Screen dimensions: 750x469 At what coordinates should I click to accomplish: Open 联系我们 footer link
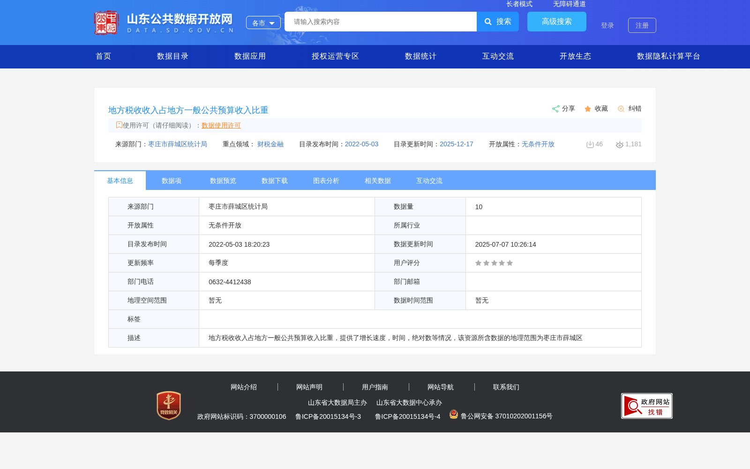click(506, 387)
